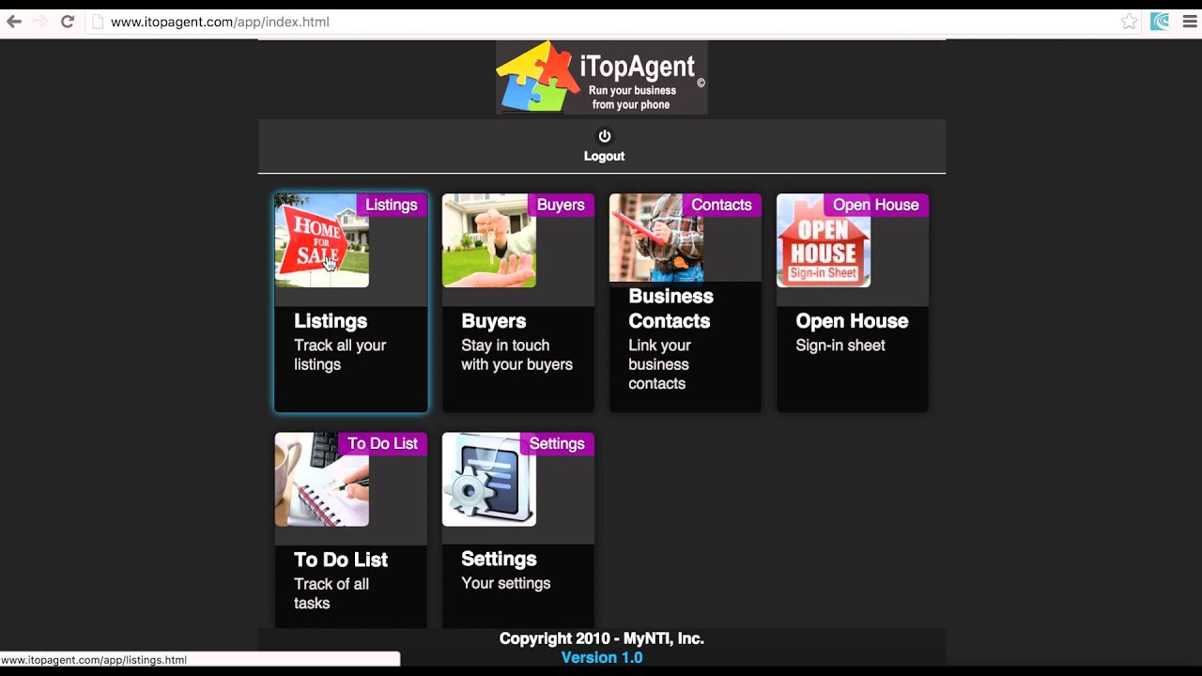Click the To Do List heading
Screen dimensions: 1202x676
pyautogui.click(x=340, y=560)
